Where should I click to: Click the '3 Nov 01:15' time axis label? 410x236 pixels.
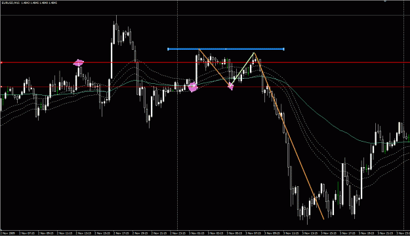[x=197, y=233]
